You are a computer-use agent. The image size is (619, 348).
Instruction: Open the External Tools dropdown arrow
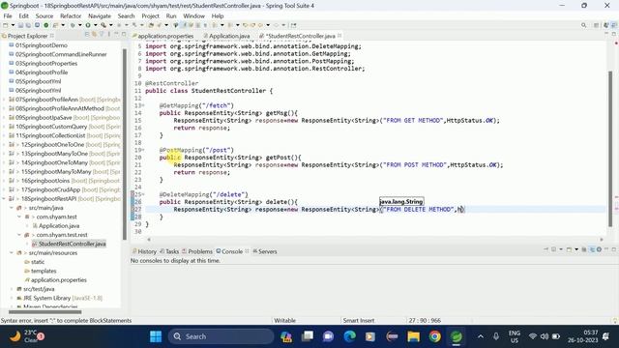pos(110,25)
